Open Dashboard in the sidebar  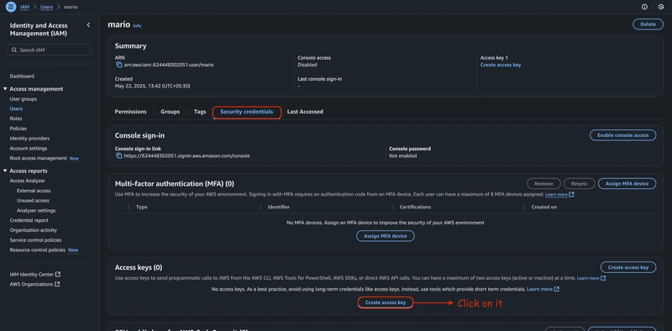tap(22, 76)
